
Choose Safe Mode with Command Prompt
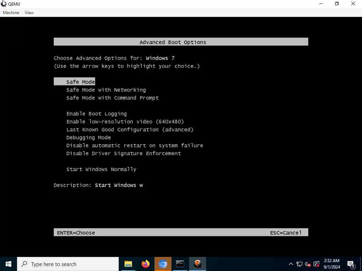[112, 98]
